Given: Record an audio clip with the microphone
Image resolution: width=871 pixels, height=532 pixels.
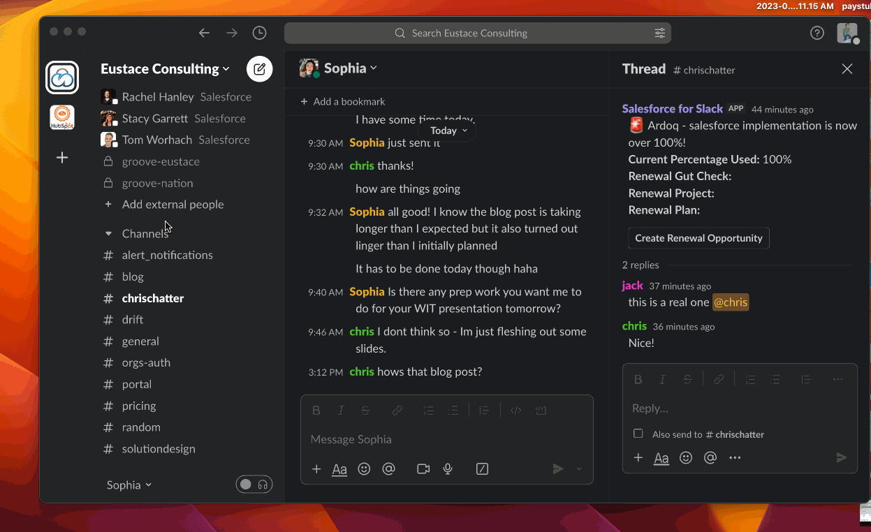Looking at the screenshot, I should pyautogui.click(x=448, y=469).
